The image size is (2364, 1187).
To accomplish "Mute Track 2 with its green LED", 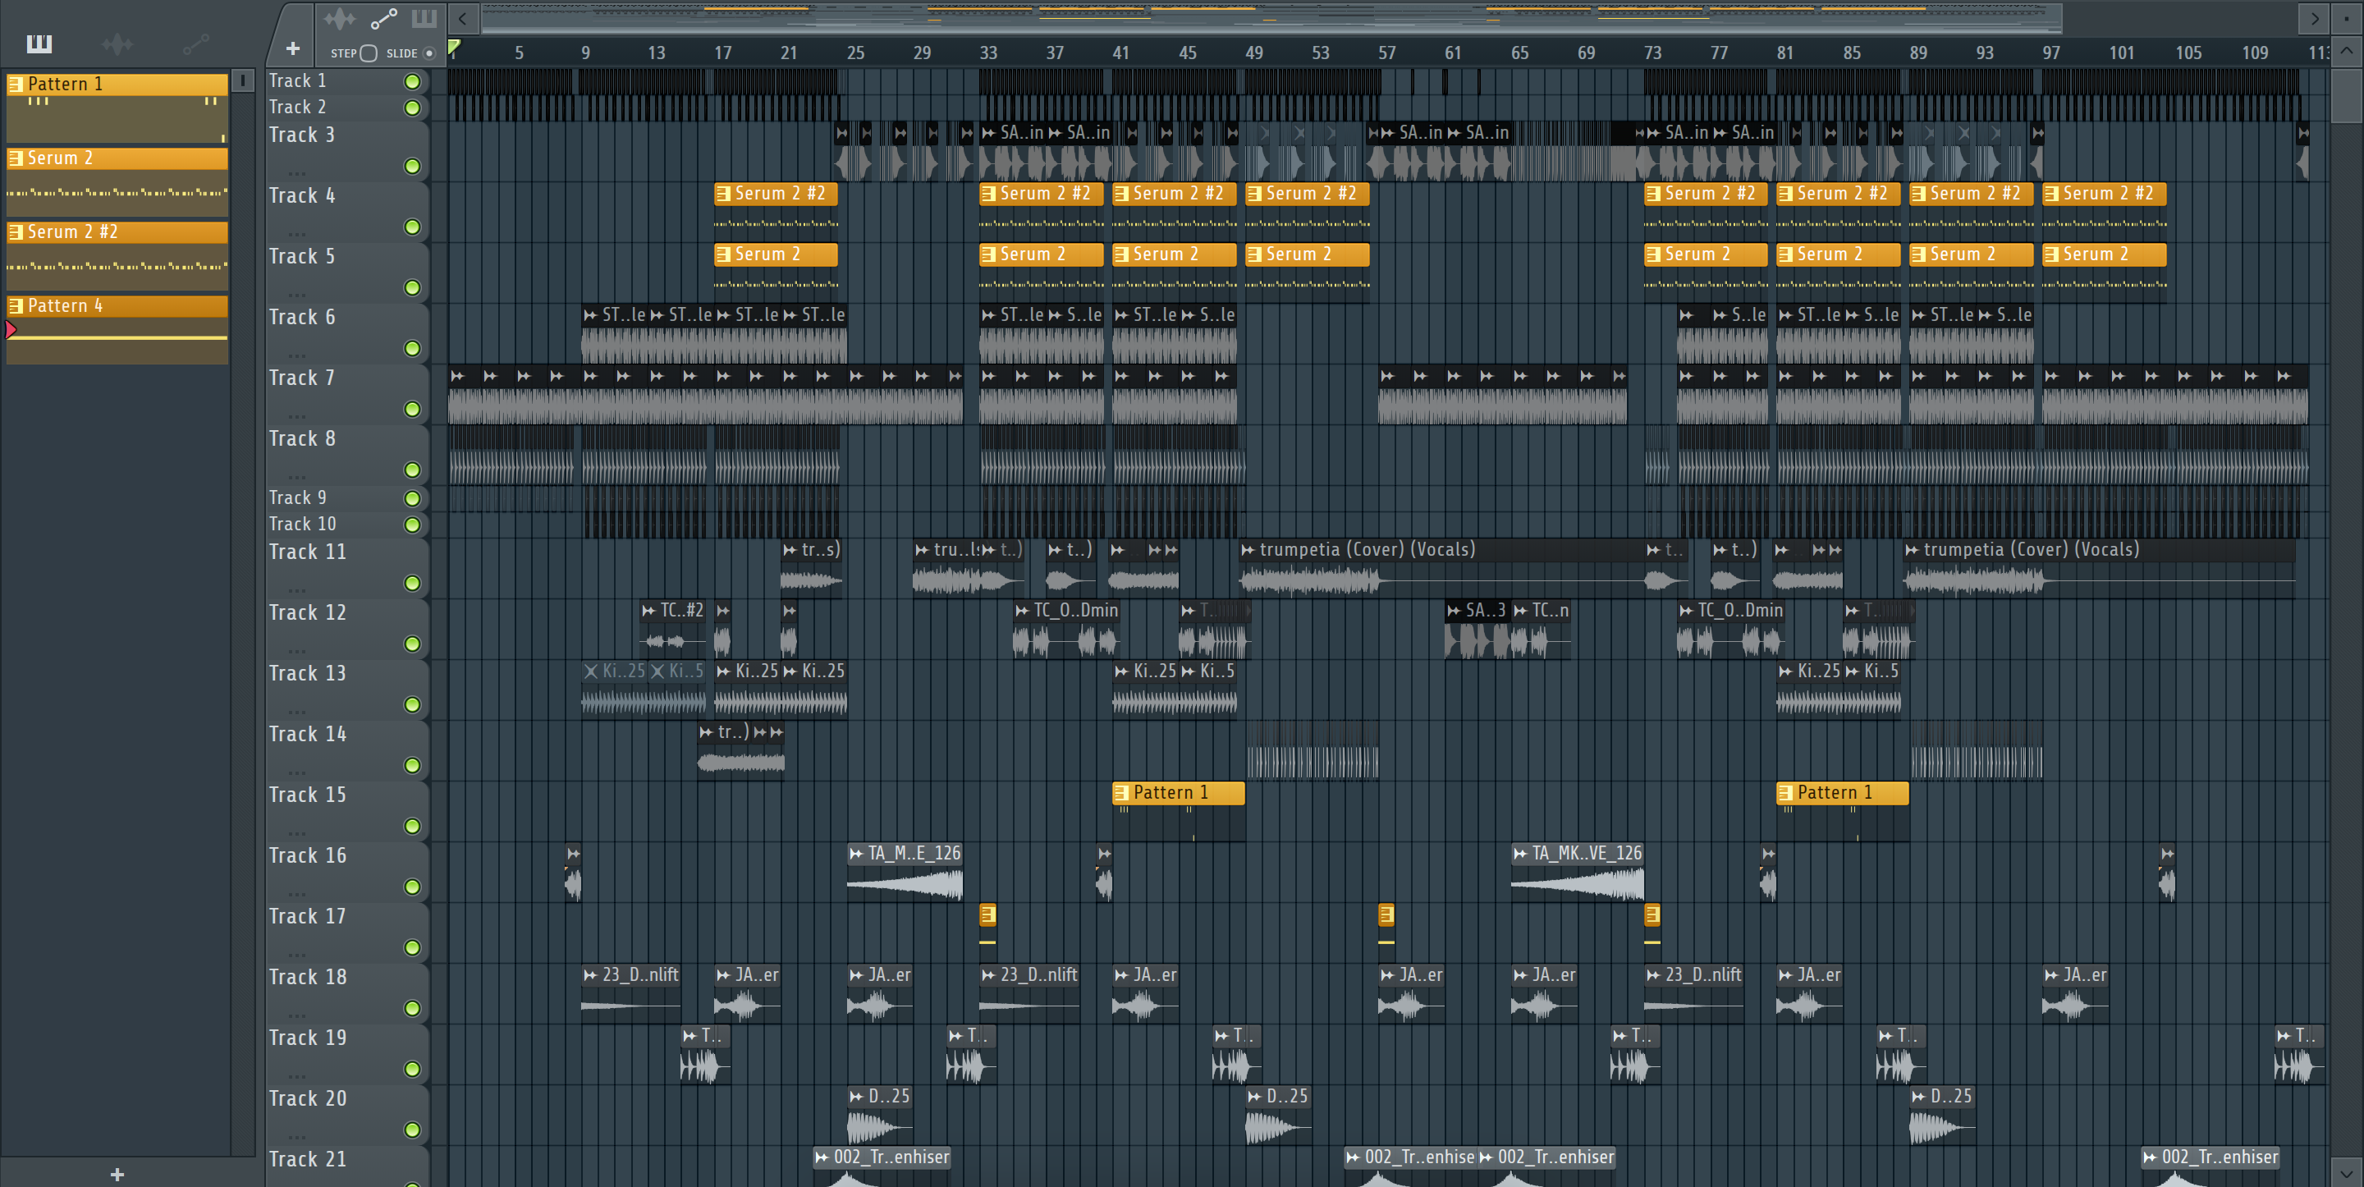I will tap(412, 108).
